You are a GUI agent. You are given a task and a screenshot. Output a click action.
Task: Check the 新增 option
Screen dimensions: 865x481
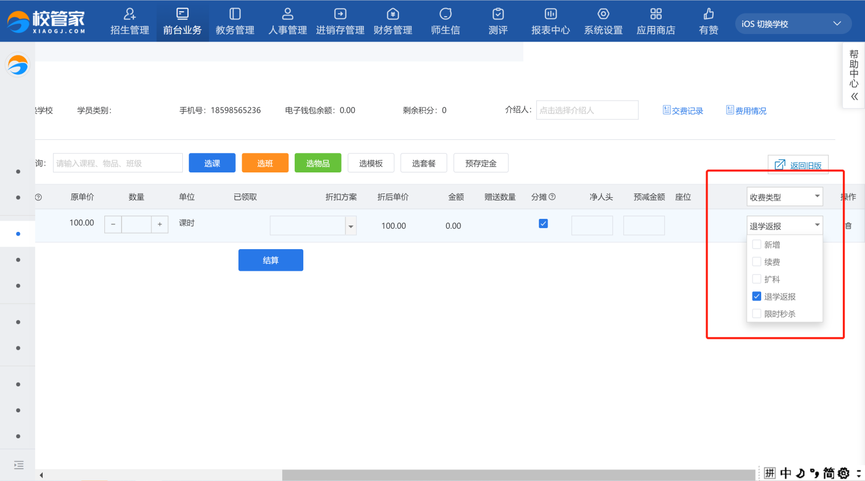click(x=757, y=244)
